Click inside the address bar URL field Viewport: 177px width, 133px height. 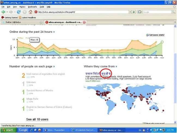83,12
